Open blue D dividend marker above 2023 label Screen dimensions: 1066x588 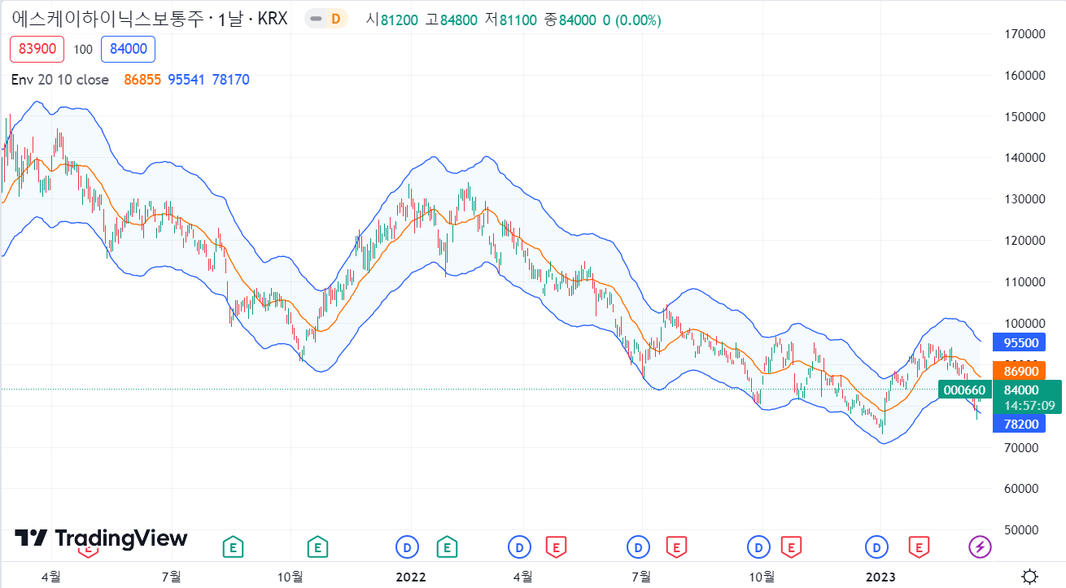[x=877, y=547]
